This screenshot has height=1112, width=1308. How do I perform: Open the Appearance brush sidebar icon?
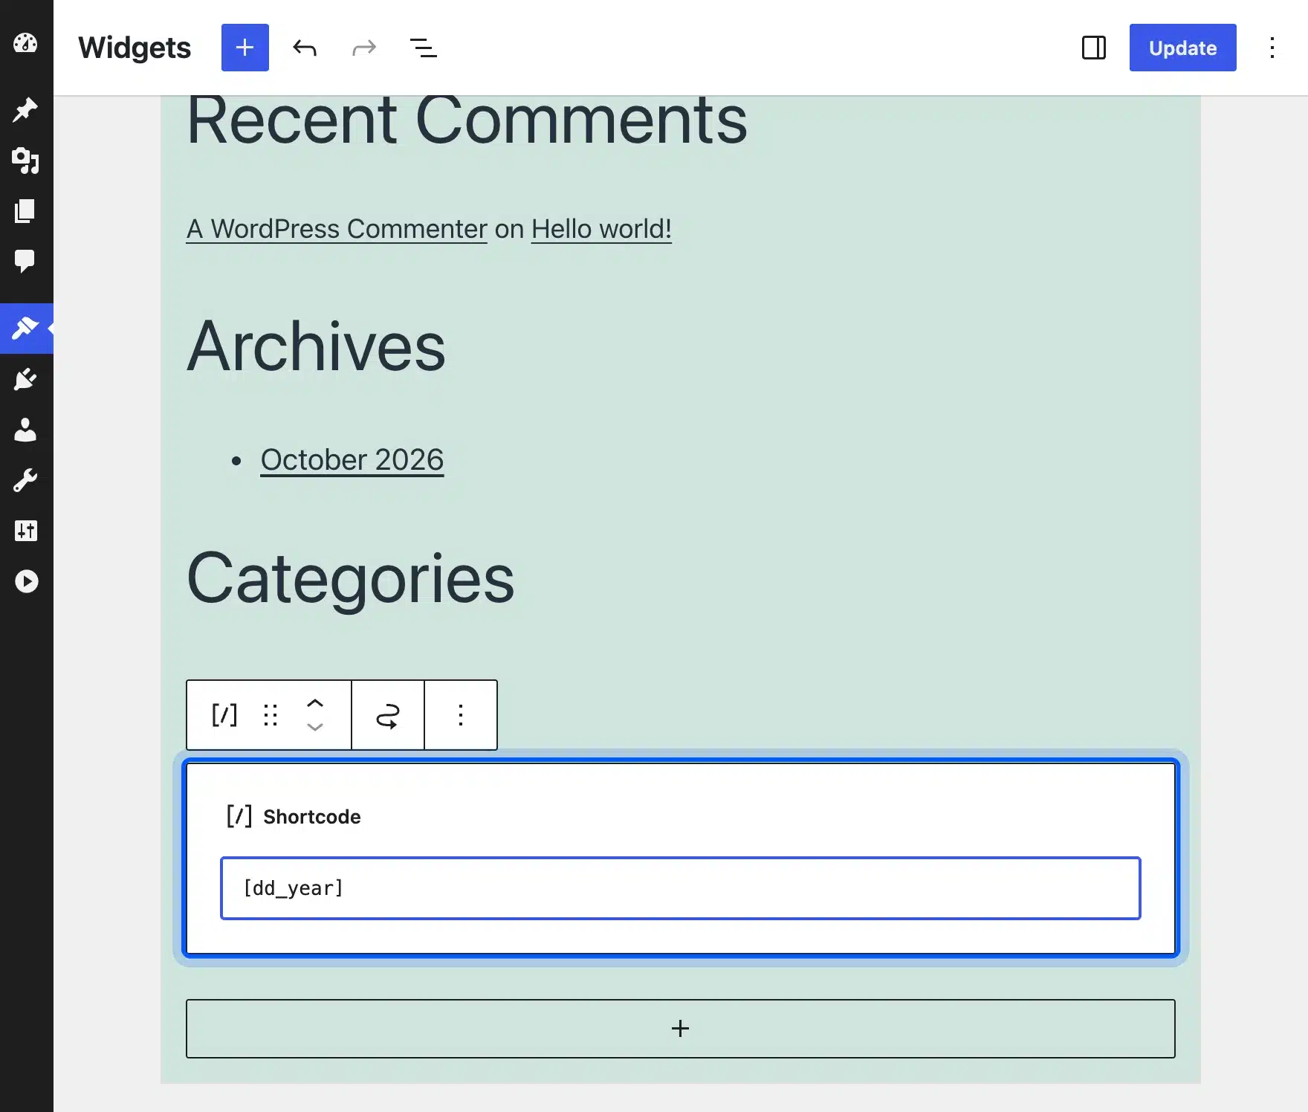[x=26, y=328]
